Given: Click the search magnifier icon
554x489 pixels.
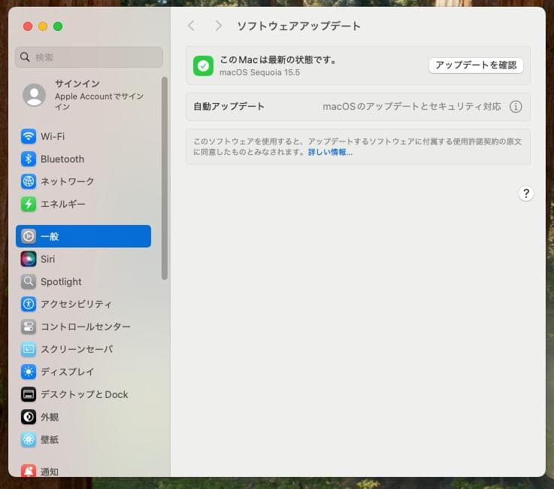Looking at the screenshot, I should (25, 57).
